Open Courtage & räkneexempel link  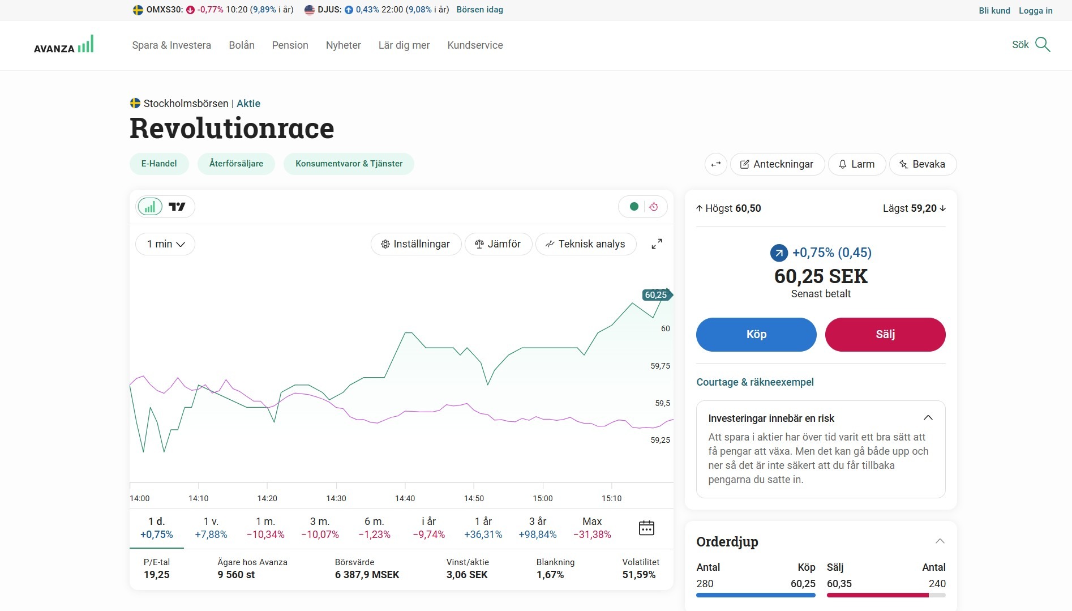(x=755, y=382)
